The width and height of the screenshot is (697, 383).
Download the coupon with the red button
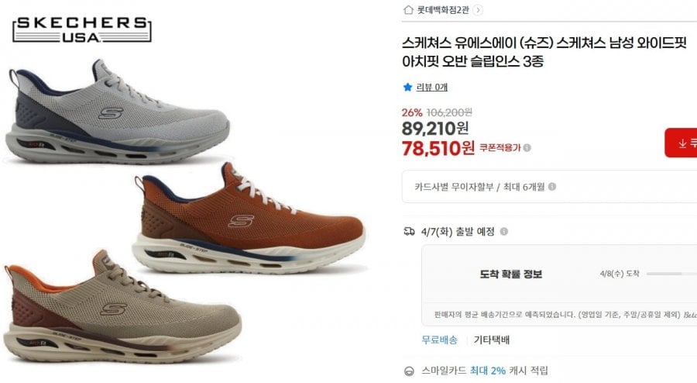point(681,143)
